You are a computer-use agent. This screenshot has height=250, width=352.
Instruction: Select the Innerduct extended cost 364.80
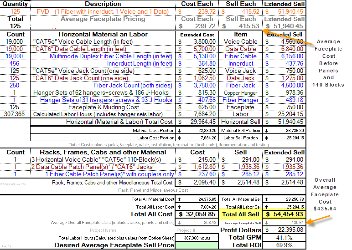click(197, 63)
